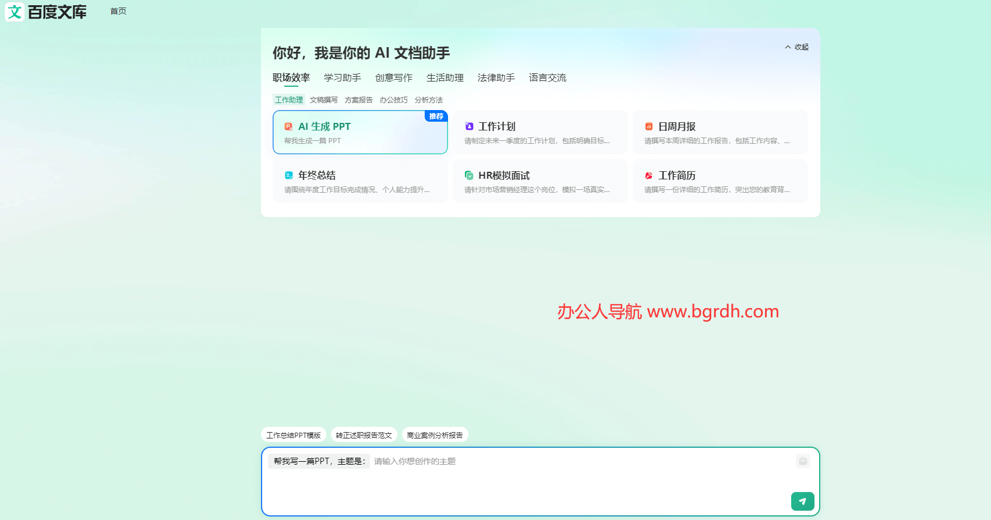This screenshot has height=520, width=991.
Task: Click the 工作简历 card title
Action: click(677, 175)
